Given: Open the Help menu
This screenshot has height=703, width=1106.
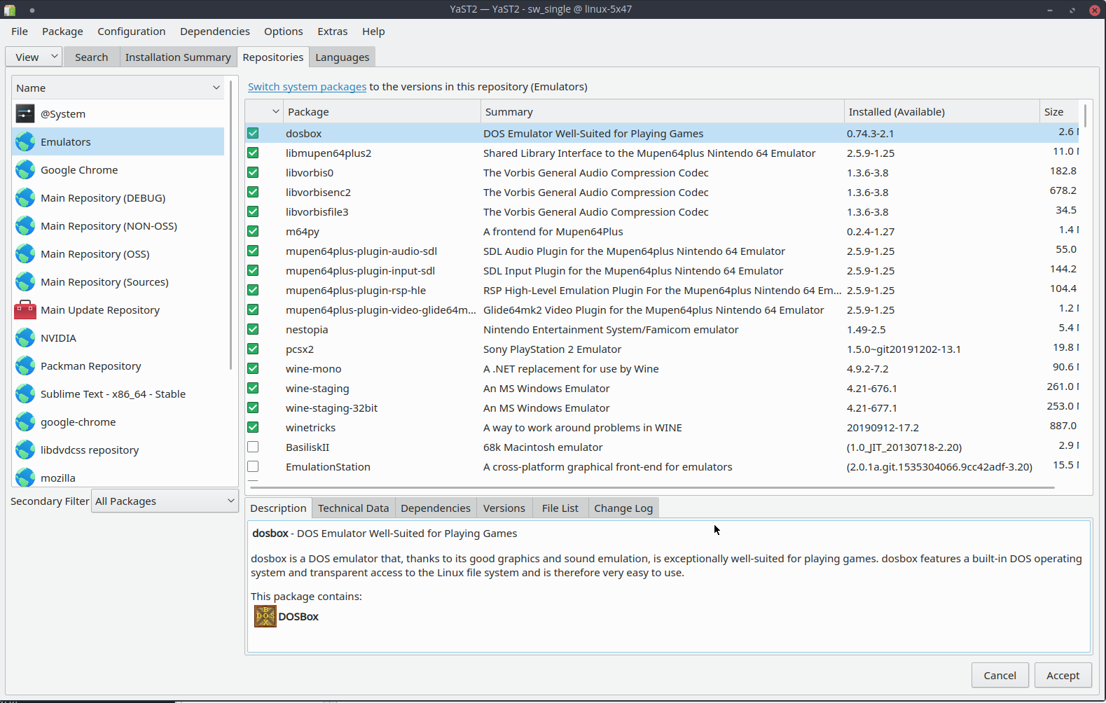Looking at the screenshot, I should [x=373, y=32].
